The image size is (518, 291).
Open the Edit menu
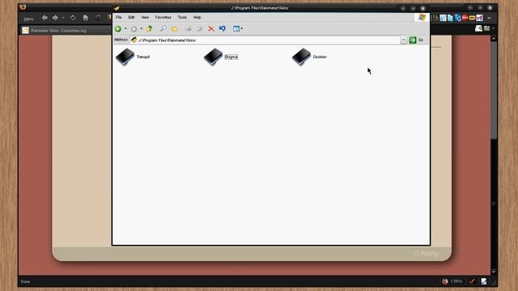131,17
